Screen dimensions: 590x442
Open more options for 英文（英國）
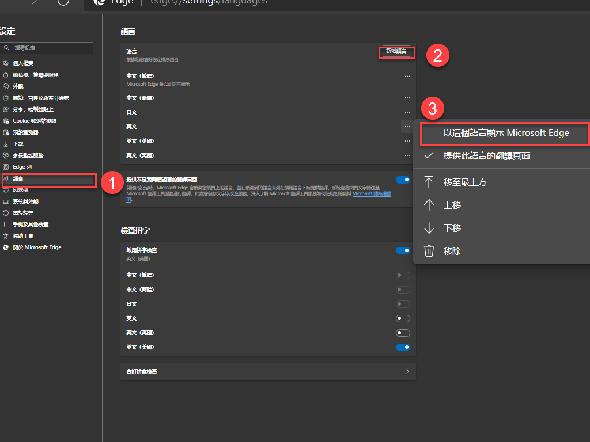(x=407, y=141)
